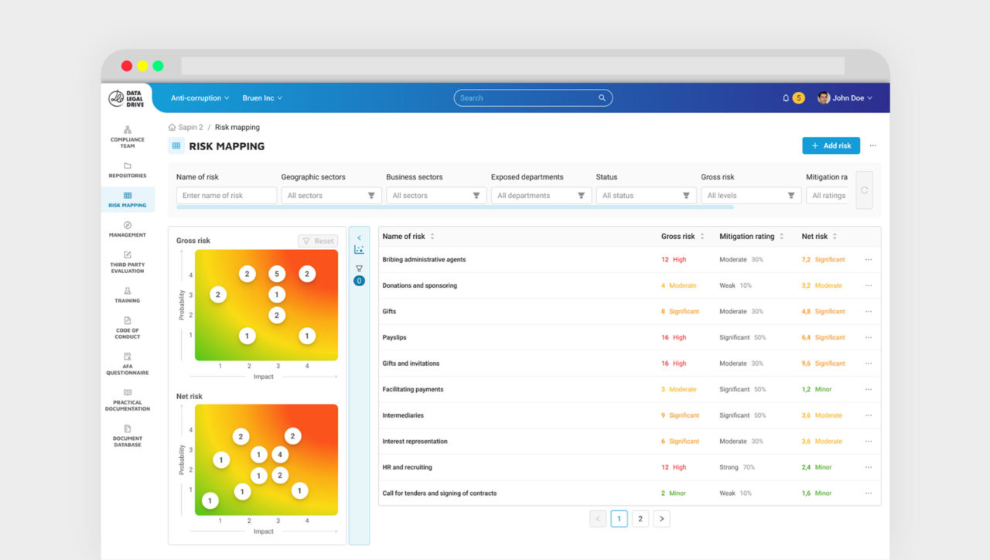990x560 pixels.
Task: Open Document Database in sidebar
Action: (x=128, y=436)
